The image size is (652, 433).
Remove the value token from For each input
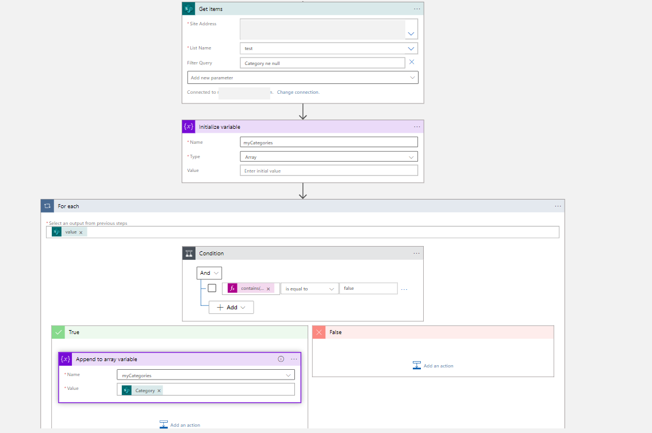[x=81, y=232]
